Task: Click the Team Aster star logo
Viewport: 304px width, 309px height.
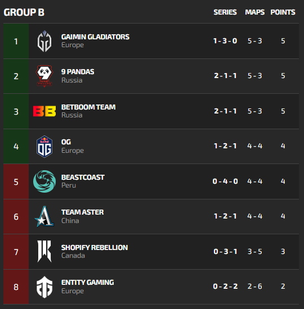Action: click(44, 216)
